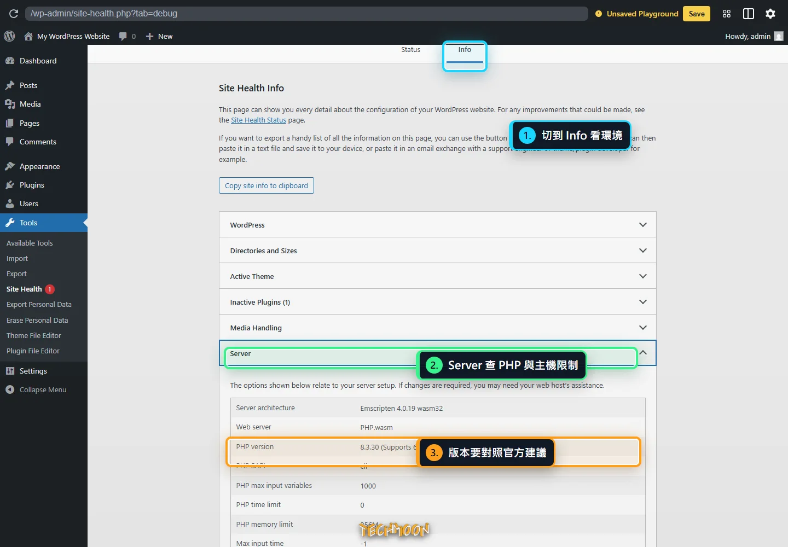Screen dimensions: 788x547
Task: Click the Max input time label
Action: [260, 543]
